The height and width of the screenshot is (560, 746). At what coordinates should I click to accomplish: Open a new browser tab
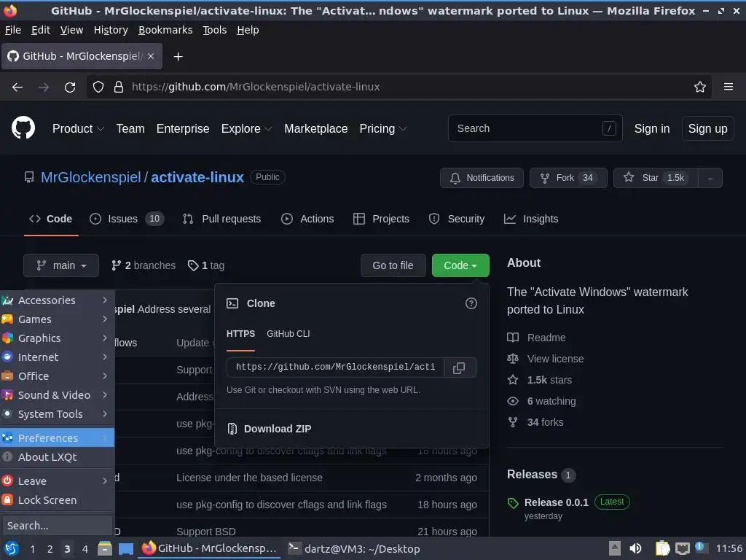point(178,57)
